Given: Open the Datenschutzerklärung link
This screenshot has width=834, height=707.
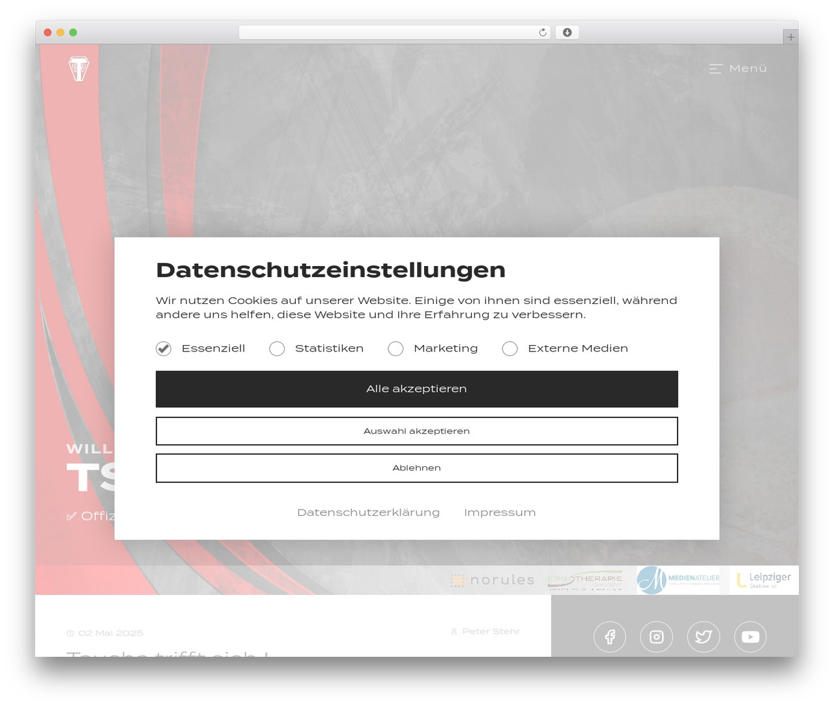Looking at the screenshot, I should (368, 513).
